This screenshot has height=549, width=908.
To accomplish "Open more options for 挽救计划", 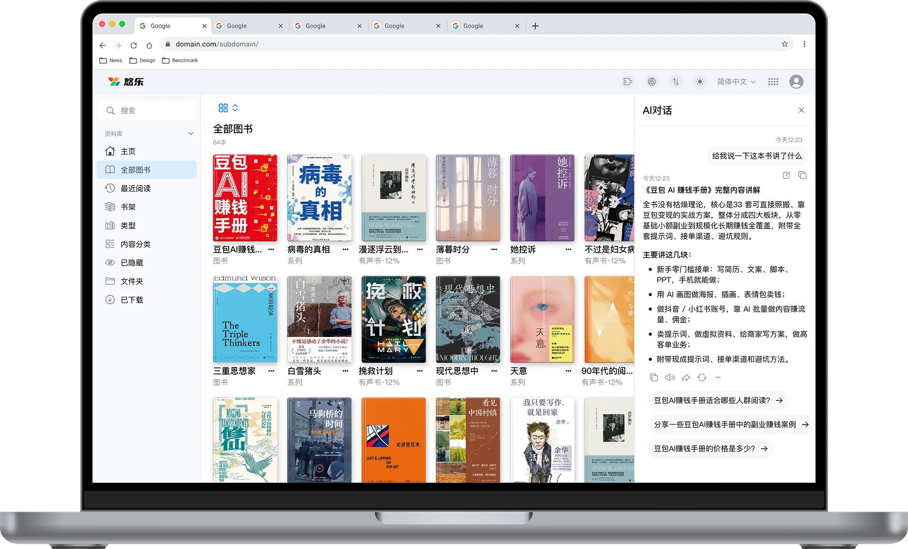I will pos(420,371).
